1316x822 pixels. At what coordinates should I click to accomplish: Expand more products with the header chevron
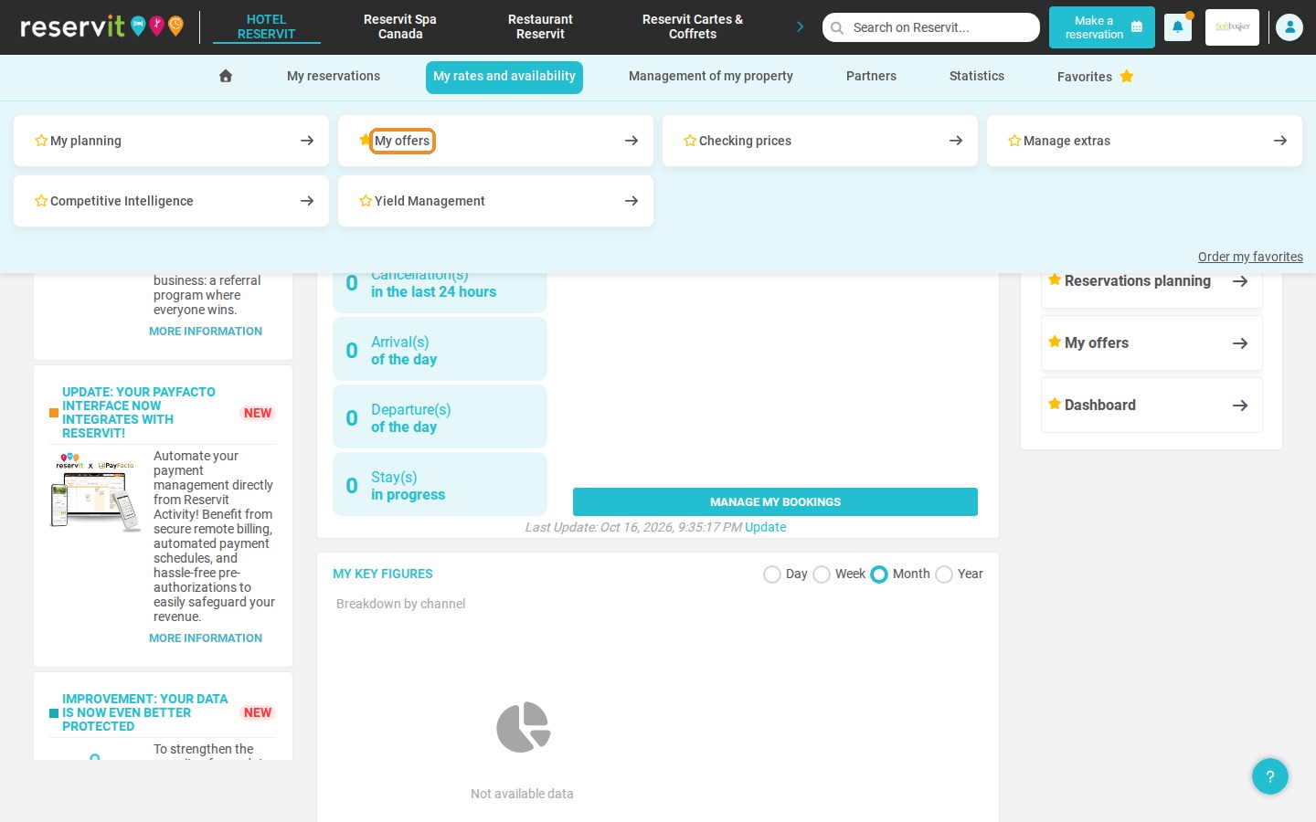coord(800,26)
